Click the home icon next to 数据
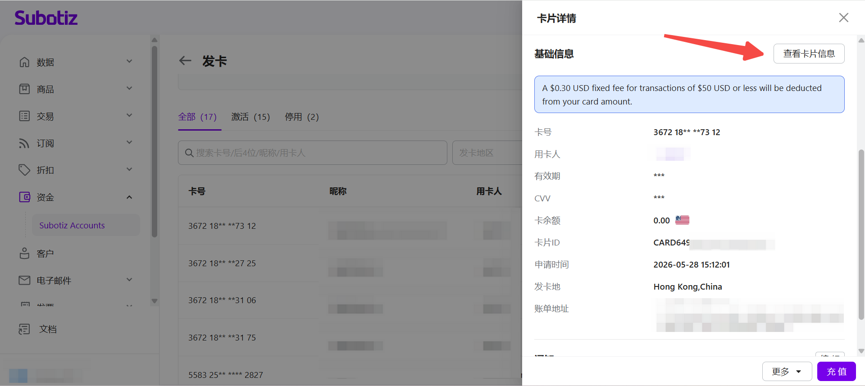The width and height of the screenshot is (865, 386). (x=24, y=62)
